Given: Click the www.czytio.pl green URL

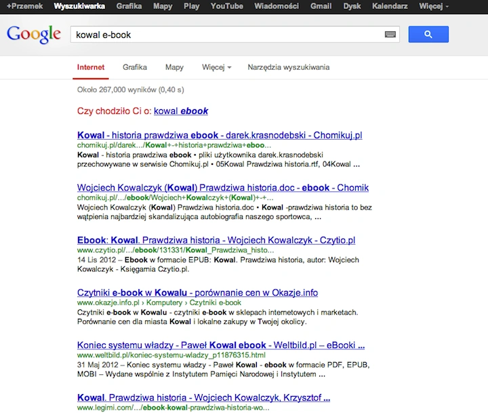Looking at the screenshot, I should (x=176, y=250).
